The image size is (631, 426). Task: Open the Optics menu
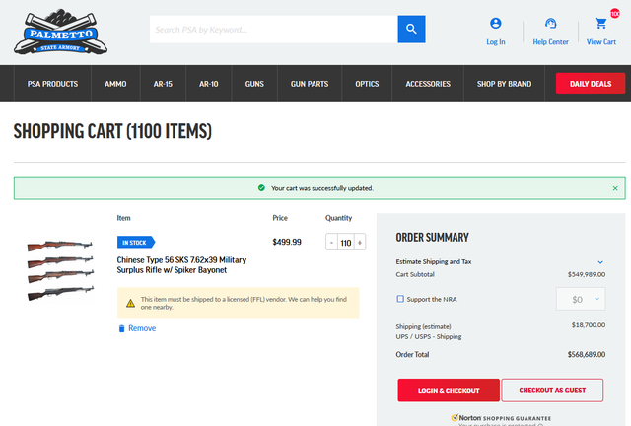coord(367,84)
